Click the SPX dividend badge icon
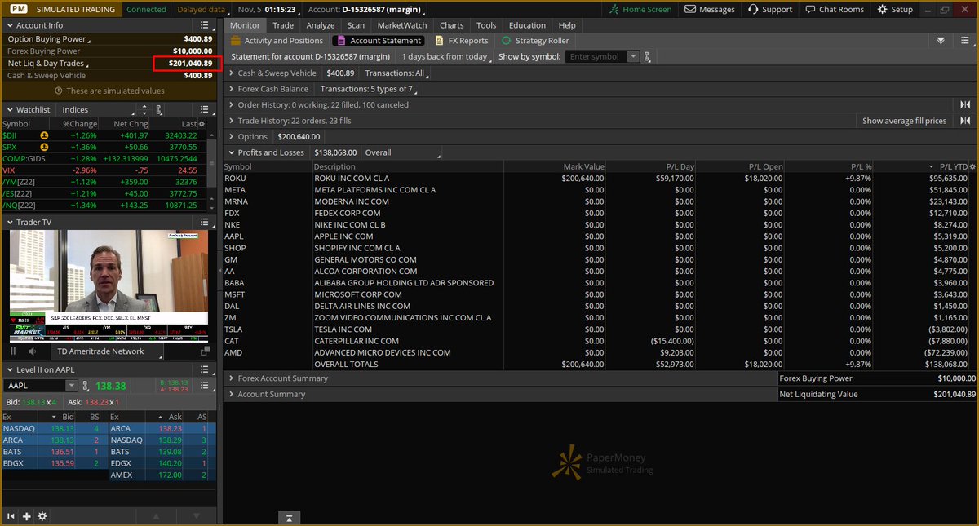Image resolution: width=979 pixels, height=526 pixels. tap(44, 147)
